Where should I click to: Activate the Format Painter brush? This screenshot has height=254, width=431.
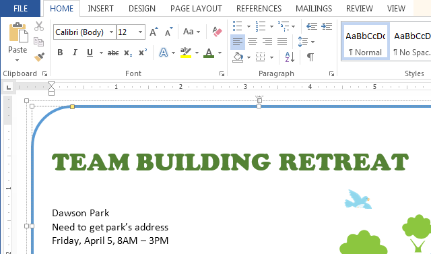(x=39, y=57)
